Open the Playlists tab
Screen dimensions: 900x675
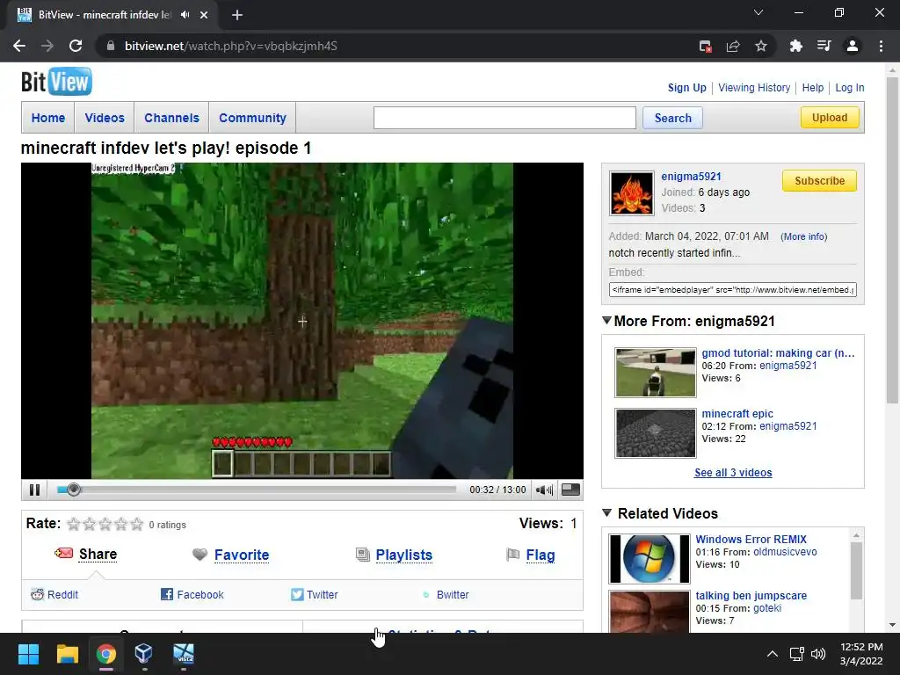coord(404,555)
